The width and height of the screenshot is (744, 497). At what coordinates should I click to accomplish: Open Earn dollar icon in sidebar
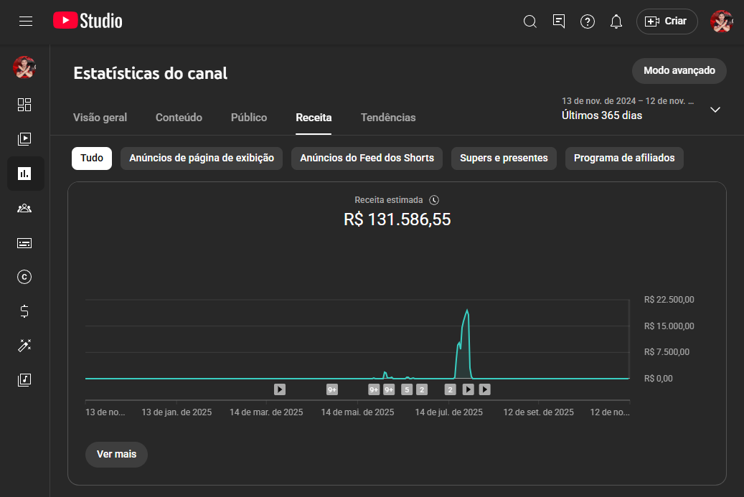(24, 311)
